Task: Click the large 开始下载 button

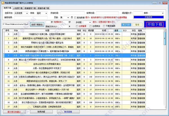Action: [x=155, y=24]
